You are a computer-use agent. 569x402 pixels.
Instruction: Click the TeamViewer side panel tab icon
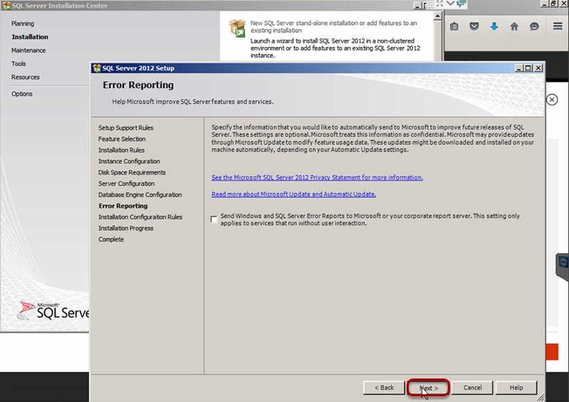coord(563,262)
